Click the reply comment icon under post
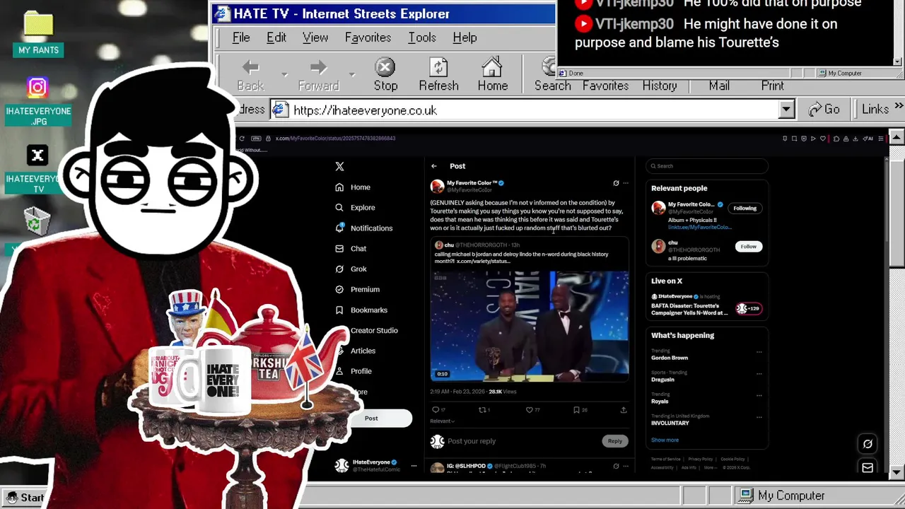 pyautogui.click(x=436, y=410)
